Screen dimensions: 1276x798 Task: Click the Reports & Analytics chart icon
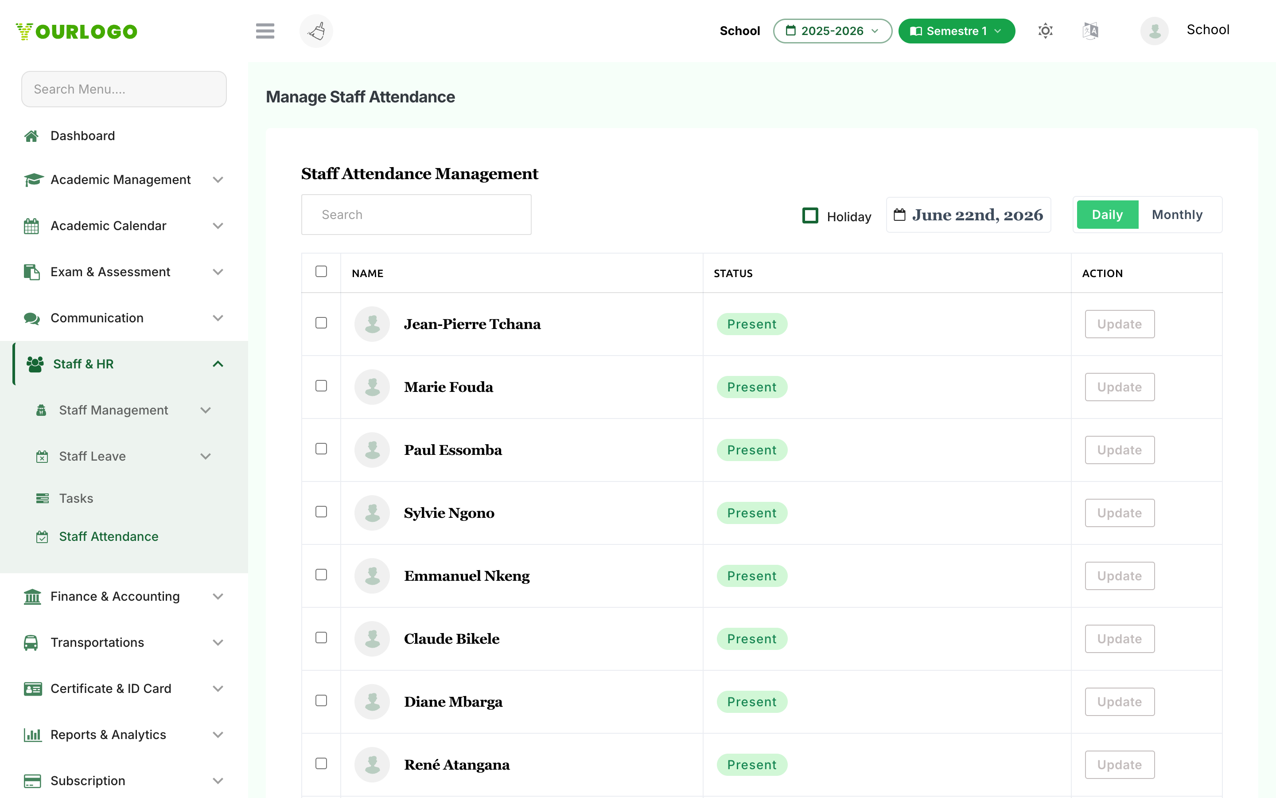(x=32, y=735)
